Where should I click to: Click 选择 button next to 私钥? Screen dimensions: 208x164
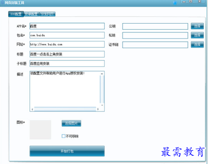[x=197, y=35]
